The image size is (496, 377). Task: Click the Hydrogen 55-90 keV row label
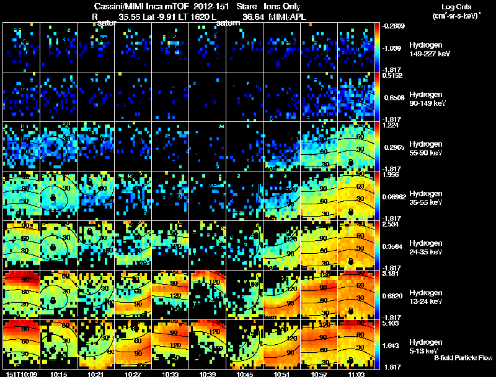tap(426, 149)
